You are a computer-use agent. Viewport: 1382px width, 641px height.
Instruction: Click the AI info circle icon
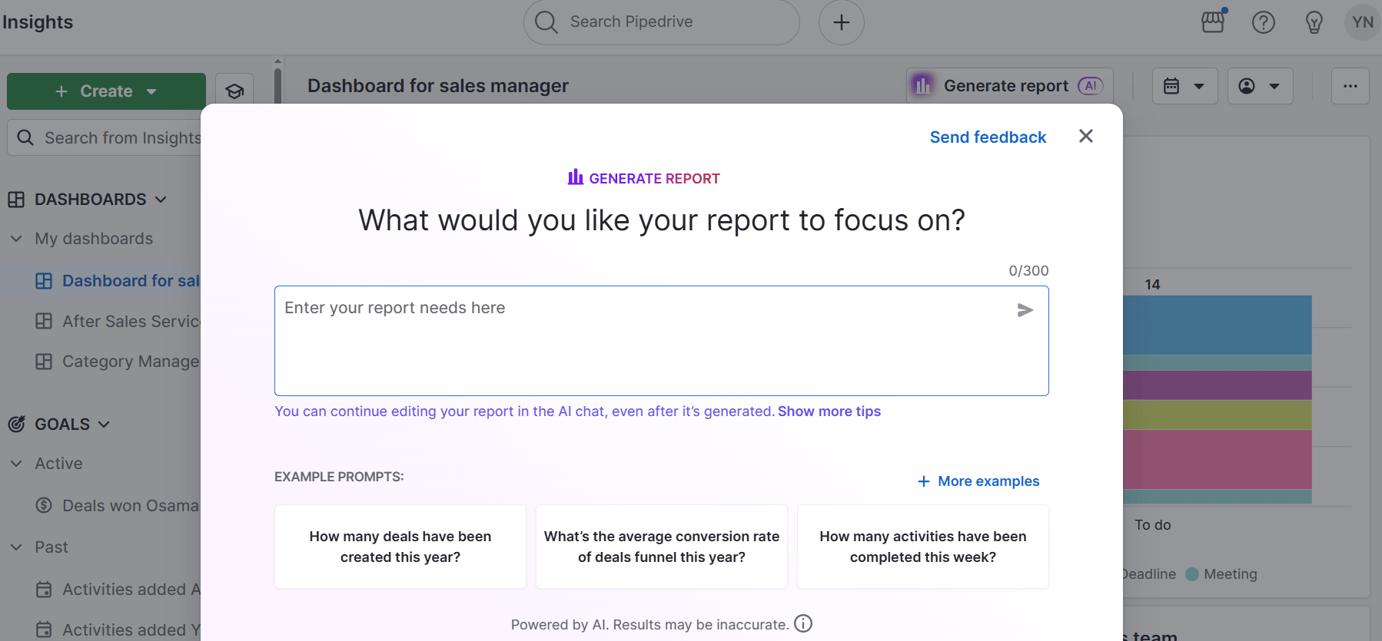pyautogui.click(x=803, y=623)
